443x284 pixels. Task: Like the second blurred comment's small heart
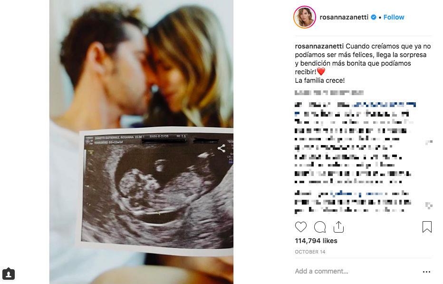click(429, 206)
